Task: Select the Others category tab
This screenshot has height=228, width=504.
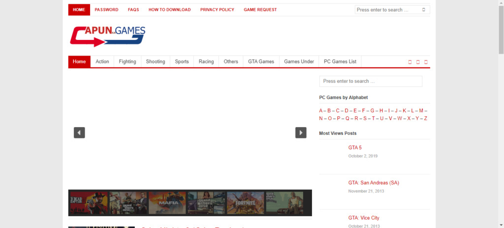Action: pos(231,62)
